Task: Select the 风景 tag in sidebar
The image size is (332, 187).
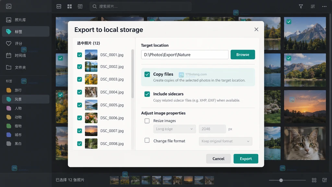Action: pos(26,99)
